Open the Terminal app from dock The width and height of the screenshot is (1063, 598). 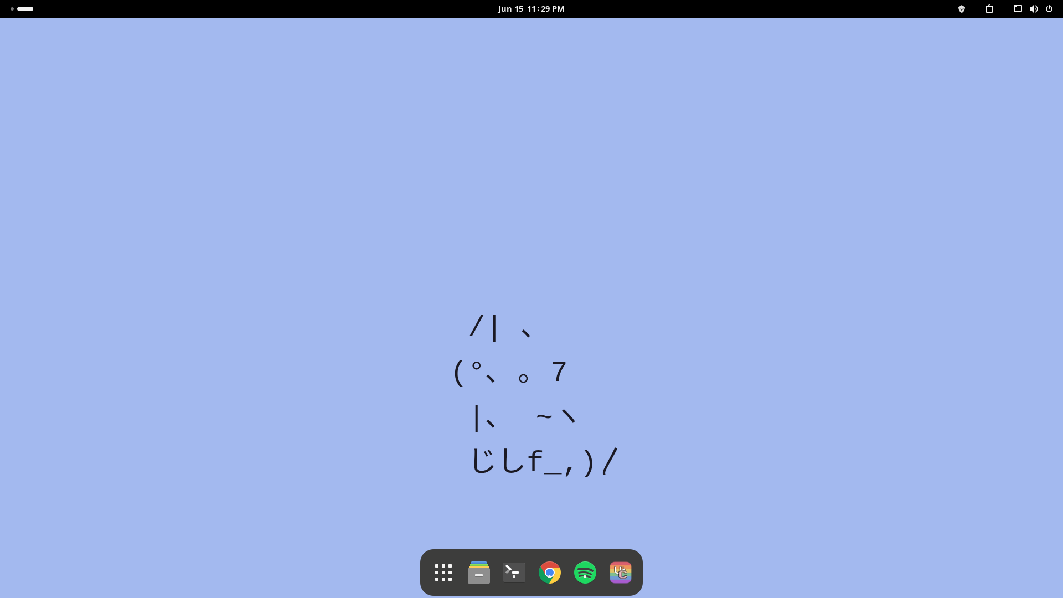click(x=514, y=573)
